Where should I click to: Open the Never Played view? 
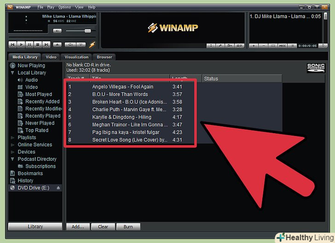tap(40, 123)
